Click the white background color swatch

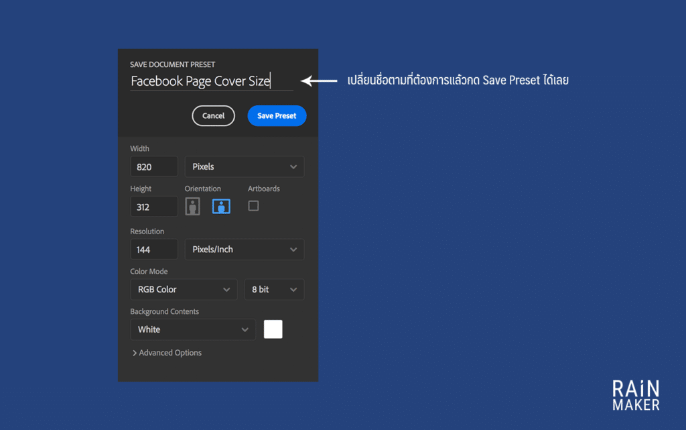[x=273, y=329]
